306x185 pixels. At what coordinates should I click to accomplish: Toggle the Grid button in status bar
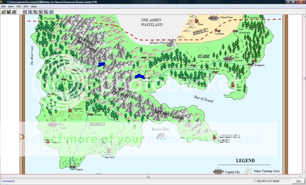point(298,181)
